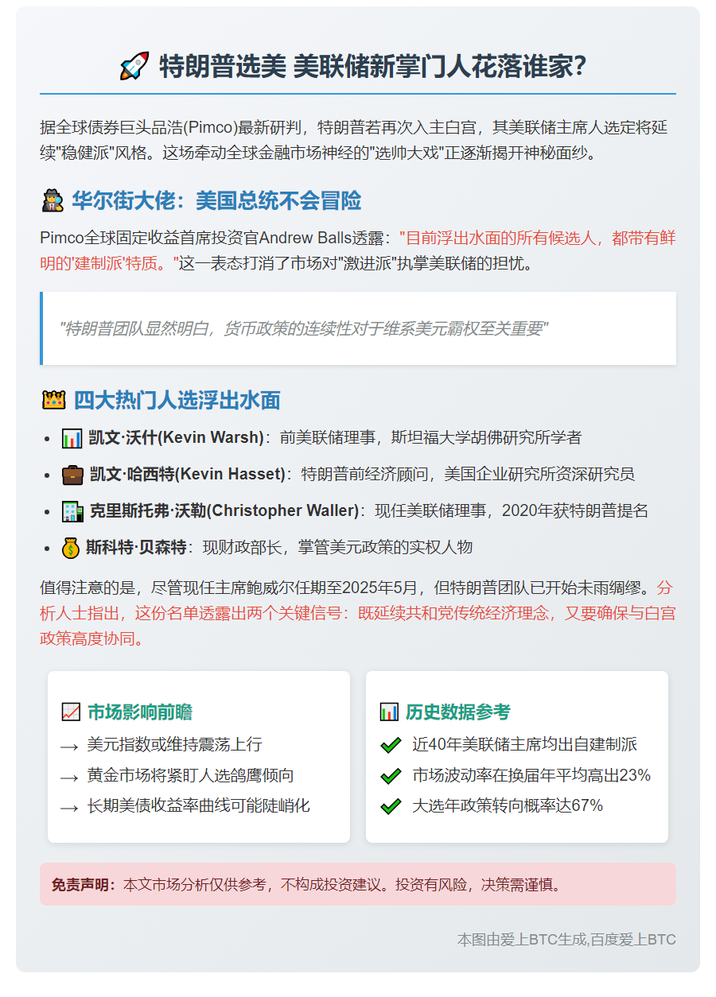
Task: Click the green check beside 大选年政策转向概率达67%
Action: tap(390, 805)
